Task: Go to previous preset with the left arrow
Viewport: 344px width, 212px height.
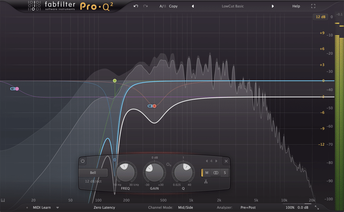Action: (193, 6)
